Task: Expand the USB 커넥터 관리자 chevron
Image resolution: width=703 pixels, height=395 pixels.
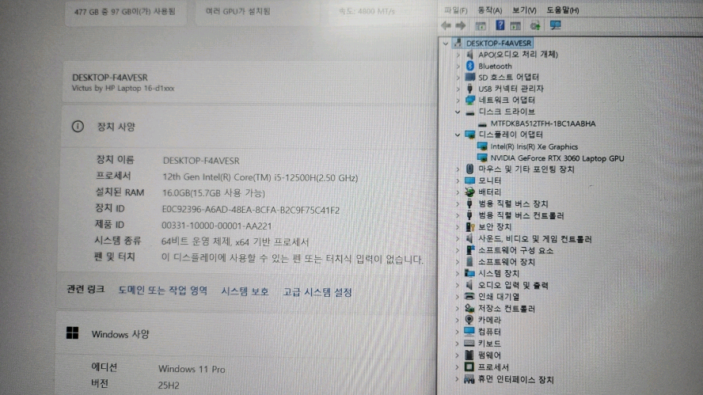Action: (458, 89)
